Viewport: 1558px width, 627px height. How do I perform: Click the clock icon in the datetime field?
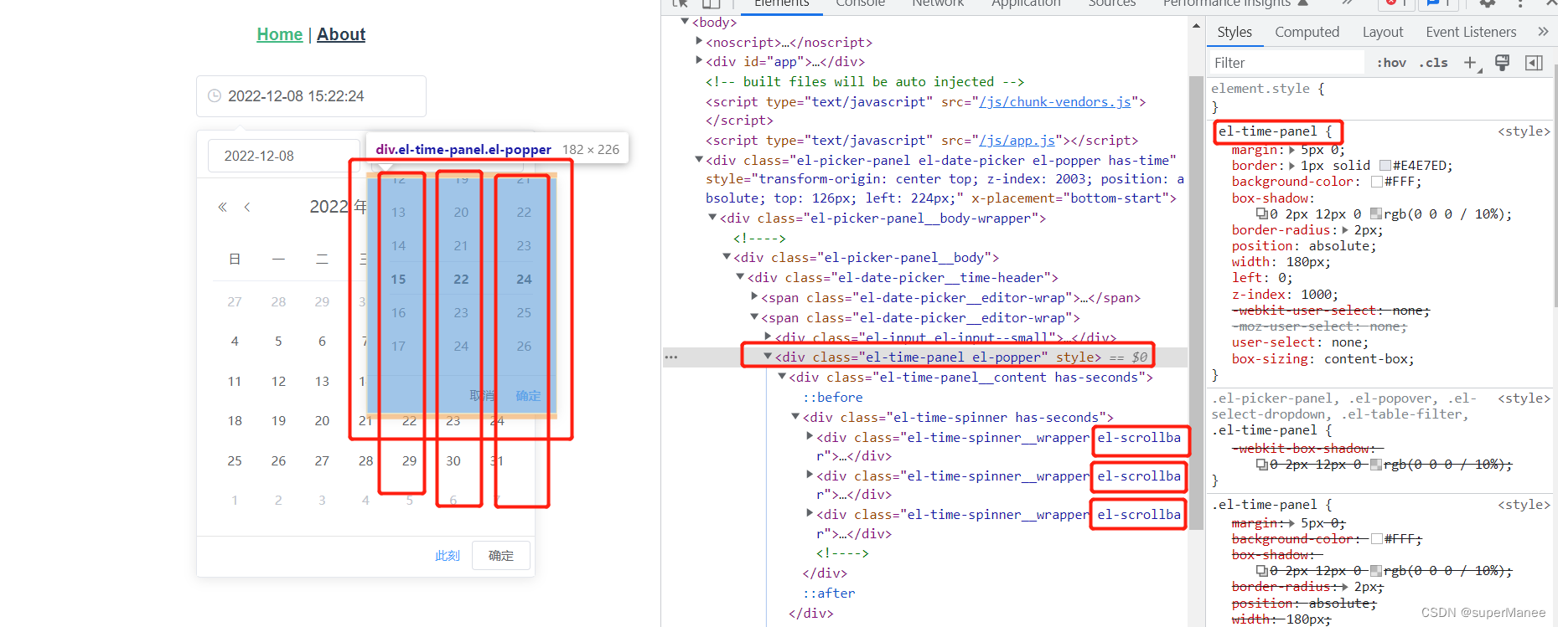pyautogui.click(x=215, y=96)
